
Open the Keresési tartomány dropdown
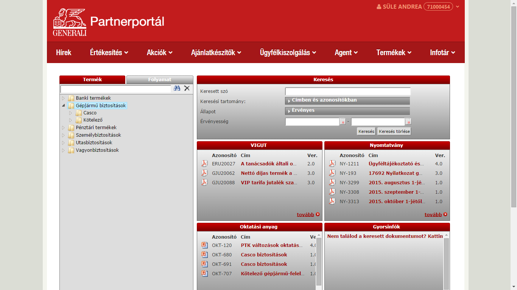347,100
